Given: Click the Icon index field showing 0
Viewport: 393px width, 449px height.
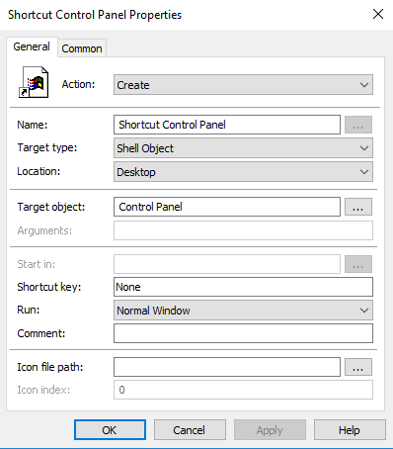Looking at the screenshot, I should coord(243,390).
